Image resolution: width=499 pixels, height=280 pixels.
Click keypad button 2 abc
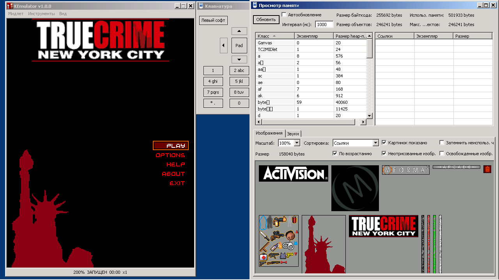point(239,70)
